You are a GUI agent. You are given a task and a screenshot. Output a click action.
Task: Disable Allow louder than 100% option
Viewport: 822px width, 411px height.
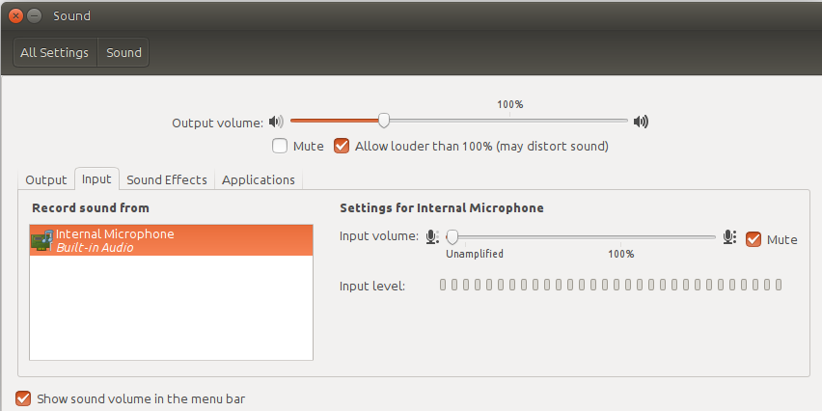point(341,147)
